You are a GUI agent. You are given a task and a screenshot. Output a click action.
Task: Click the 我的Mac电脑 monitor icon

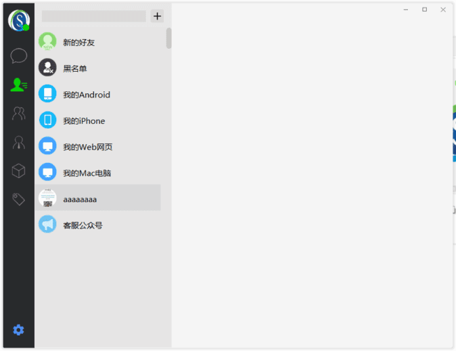coord(47,172)
